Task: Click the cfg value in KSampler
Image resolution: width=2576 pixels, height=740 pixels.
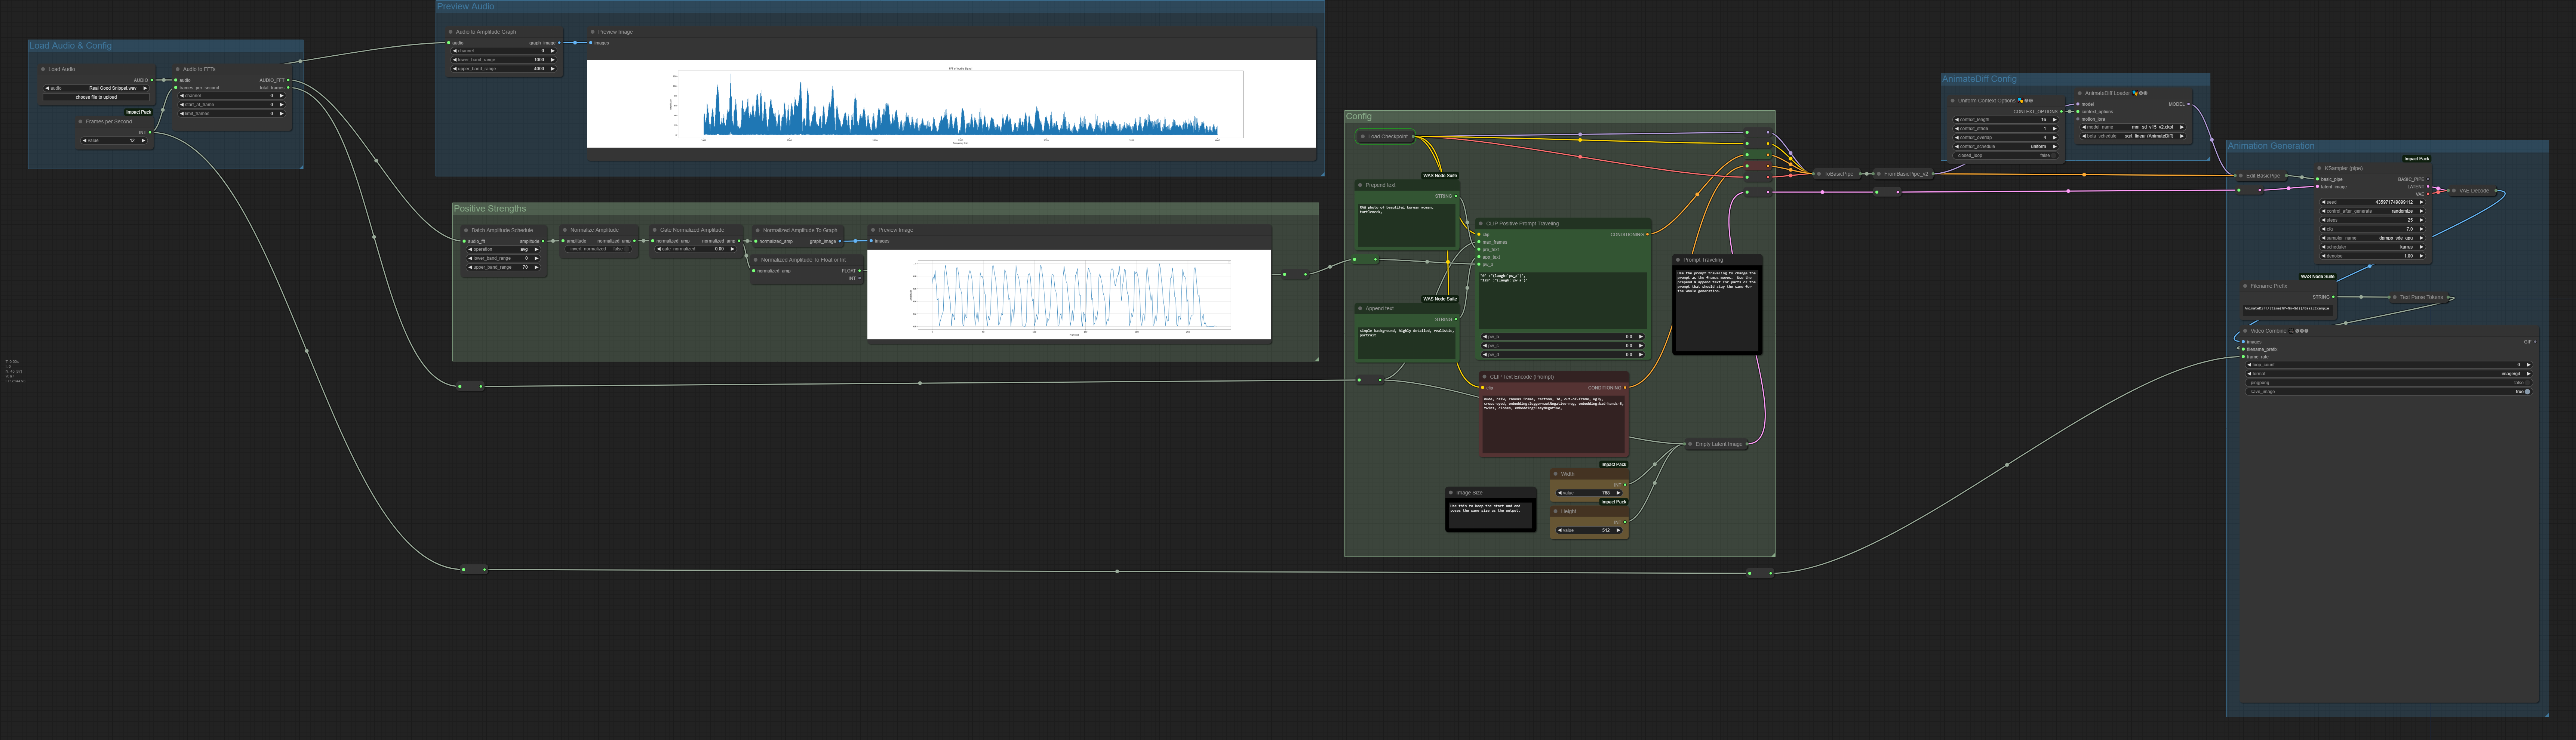Action: (x=2373, y=229)
